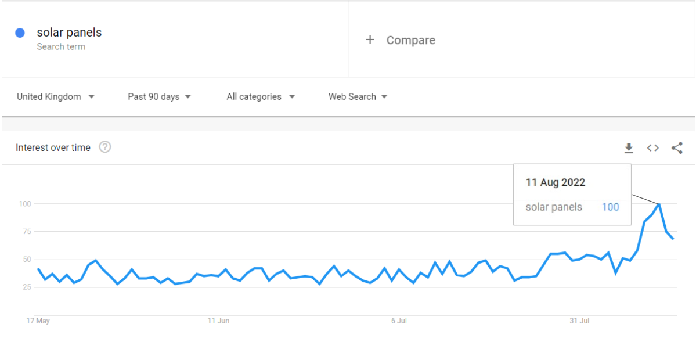Click the 11 Jun axis label
This screenshot has height=349, width=696.
pyautogui.click(x=218, y=321)
